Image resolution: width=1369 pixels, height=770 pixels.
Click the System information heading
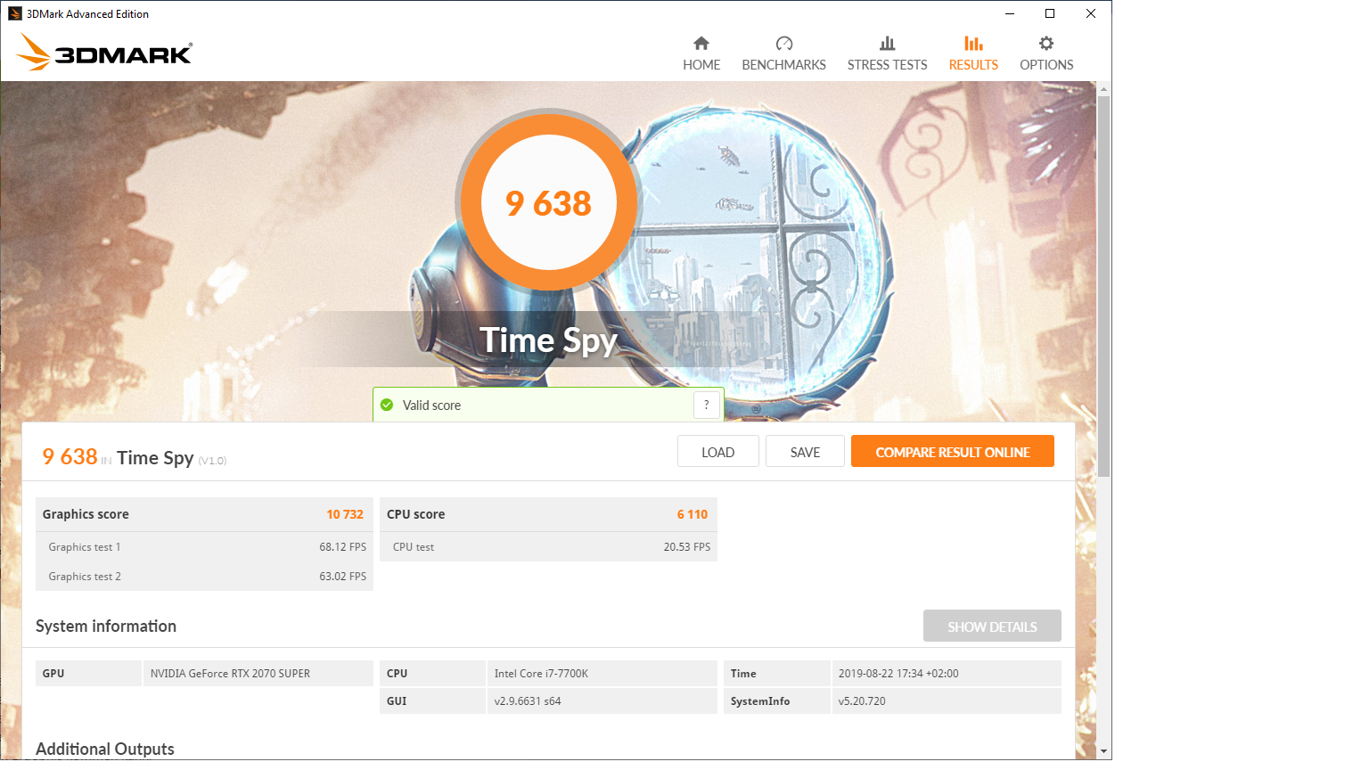click(106, 627)
